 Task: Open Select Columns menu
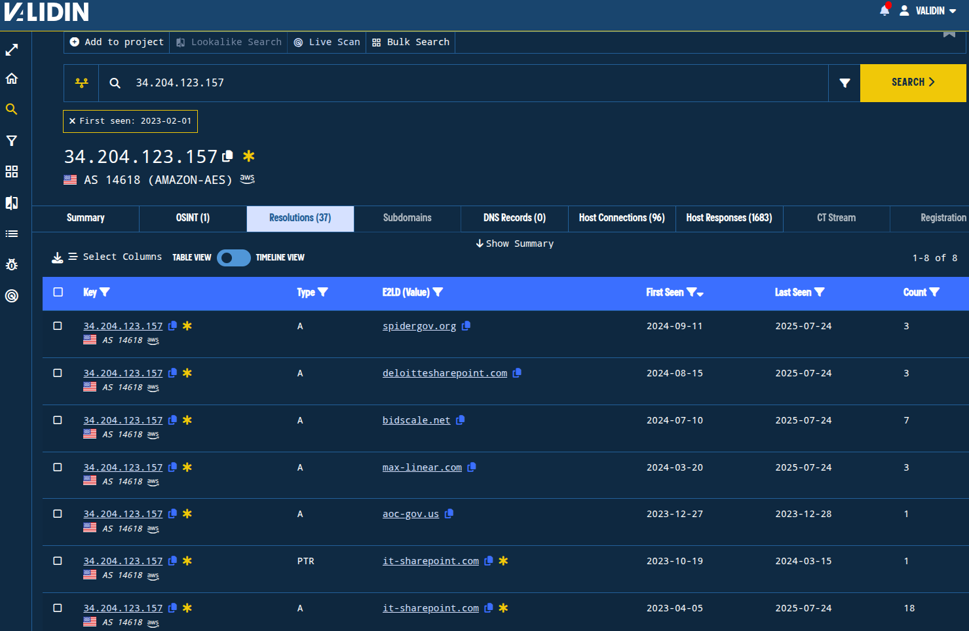coord(115,257)
